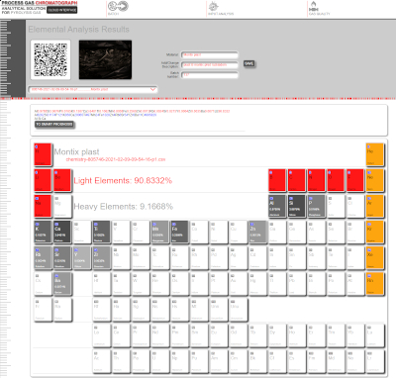Open the dark sample photo thumbnail
Viewport: 396px width, 378px height.
click(105, 59)
